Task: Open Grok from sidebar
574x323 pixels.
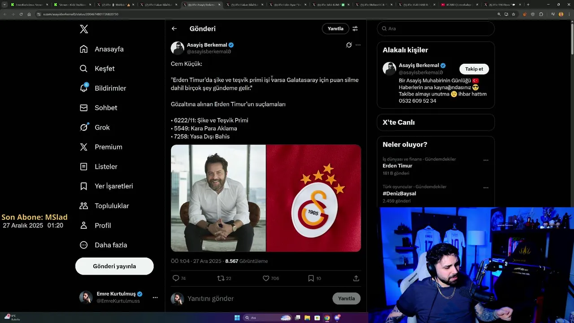Action: (95, 127)
